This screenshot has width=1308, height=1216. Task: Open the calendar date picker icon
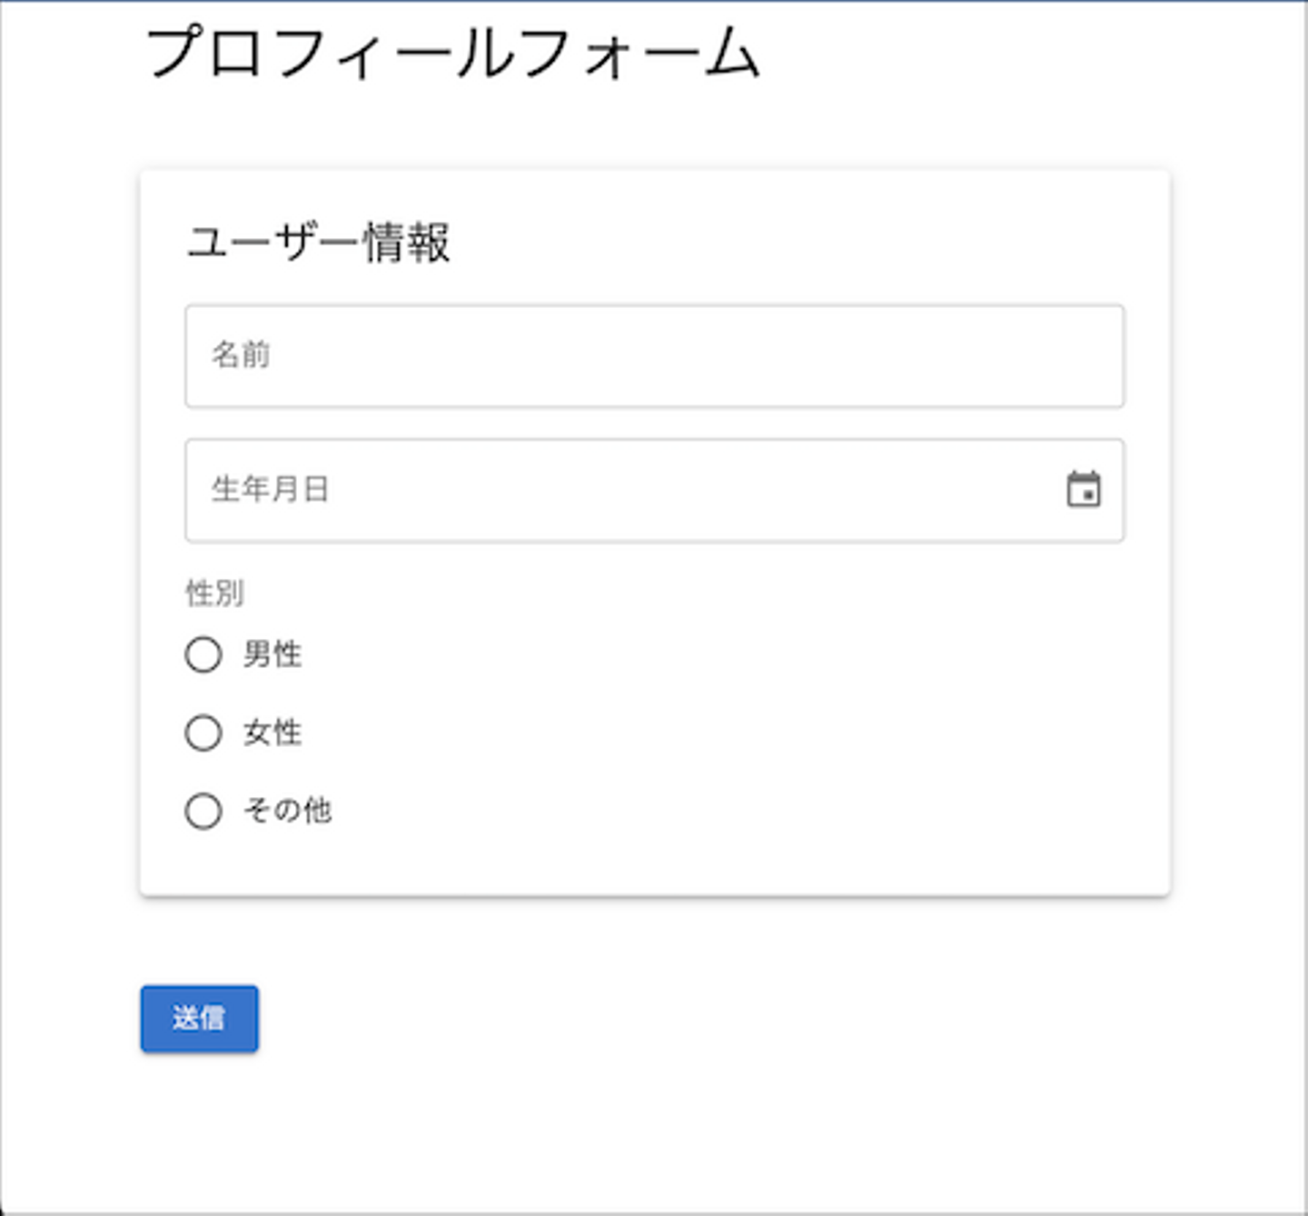pyautogui.click(x=1083, y=490)
